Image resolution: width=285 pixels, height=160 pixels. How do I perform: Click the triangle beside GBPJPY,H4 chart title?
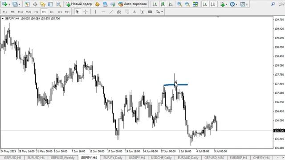[3, 19]
